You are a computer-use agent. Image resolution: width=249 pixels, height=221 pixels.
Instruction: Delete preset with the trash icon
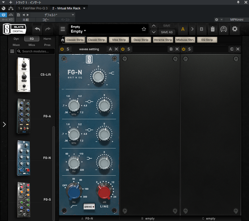coord(213,29)
